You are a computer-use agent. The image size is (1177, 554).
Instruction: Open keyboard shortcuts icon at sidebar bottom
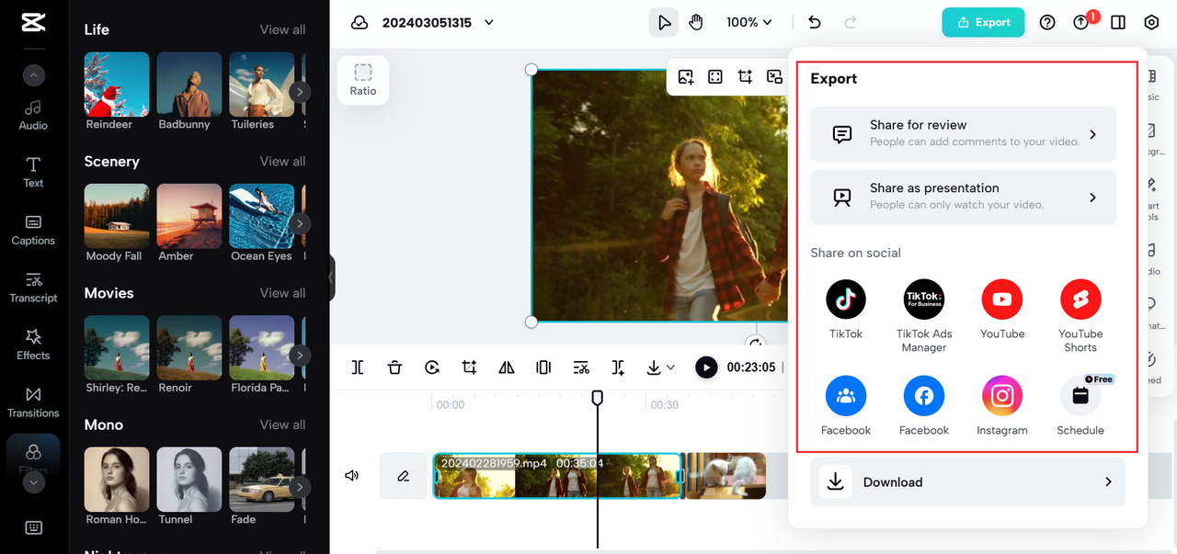(x=33, y=527)
